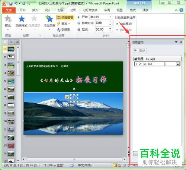This screenshot has height=170, width=186.
Task: Click the "1_Office 主题" theme status text
Action: tap(54, 165)
